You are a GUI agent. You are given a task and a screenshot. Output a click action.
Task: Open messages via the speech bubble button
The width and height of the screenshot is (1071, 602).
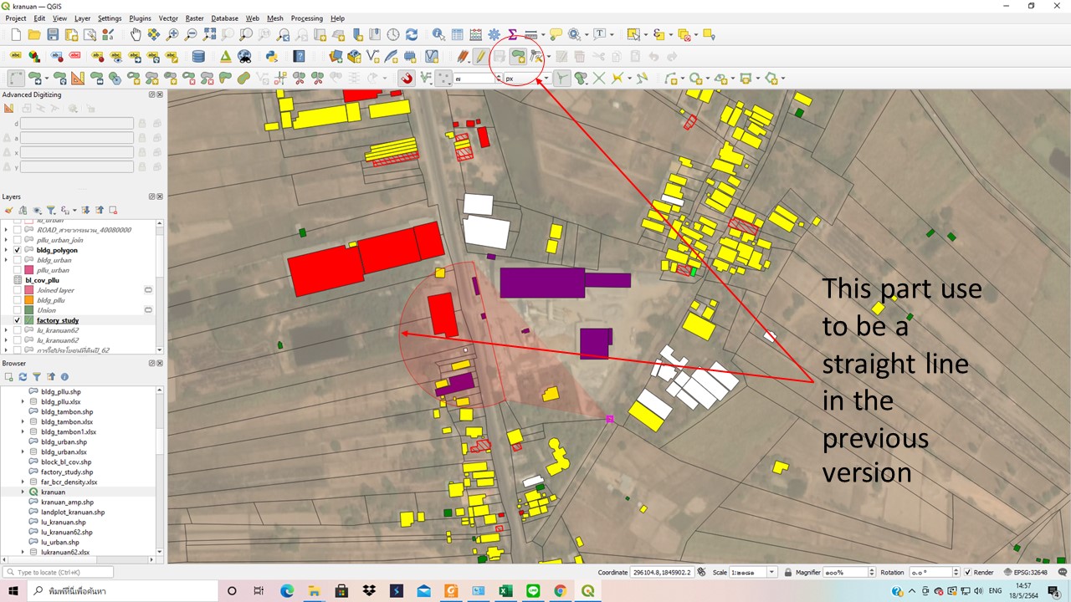1063,572
